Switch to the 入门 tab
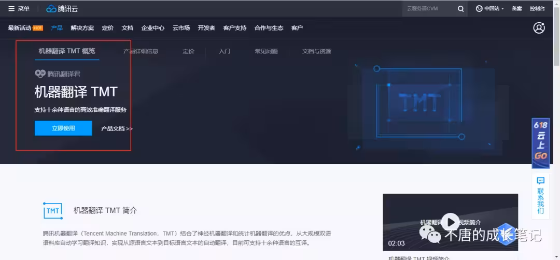 pos(225,51)
